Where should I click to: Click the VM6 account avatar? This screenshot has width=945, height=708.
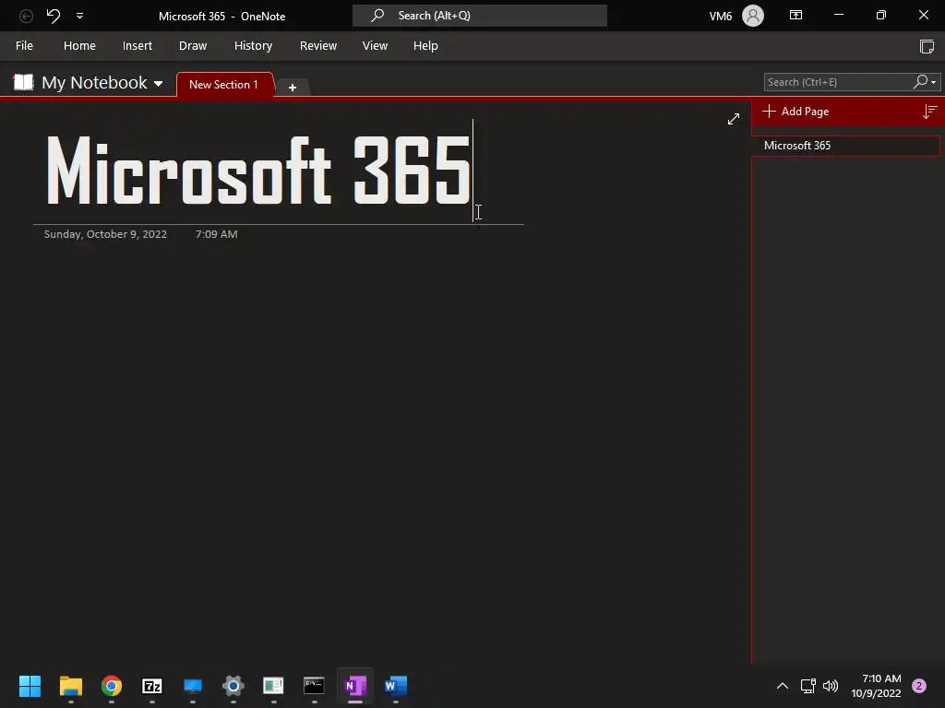[753, 16]
